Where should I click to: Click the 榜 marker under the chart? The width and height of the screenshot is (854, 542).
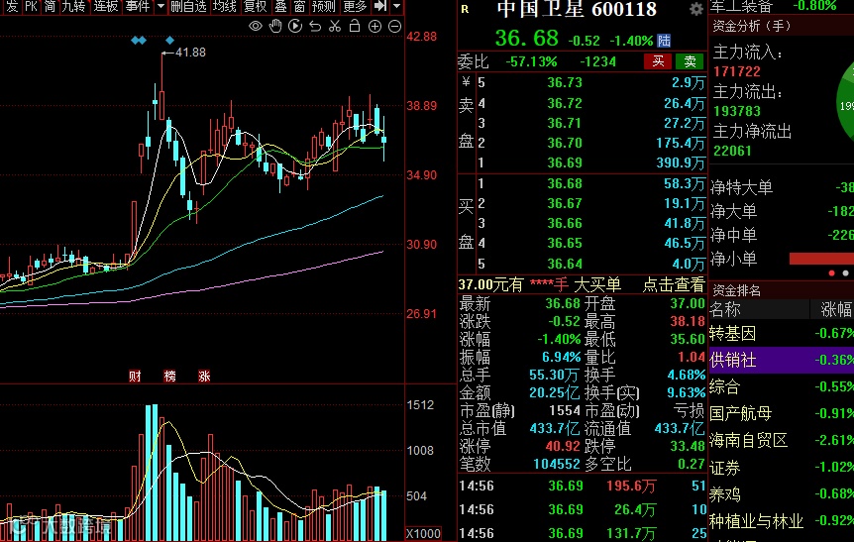(x=170, y=376)
